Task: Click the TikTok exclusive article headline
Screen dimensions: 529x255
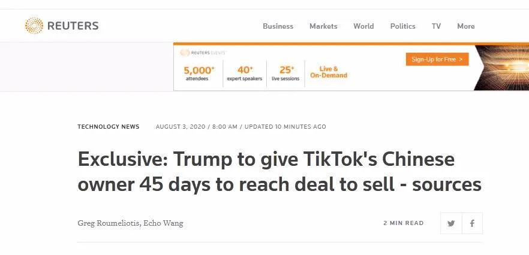Action: [x=279, y=172]
